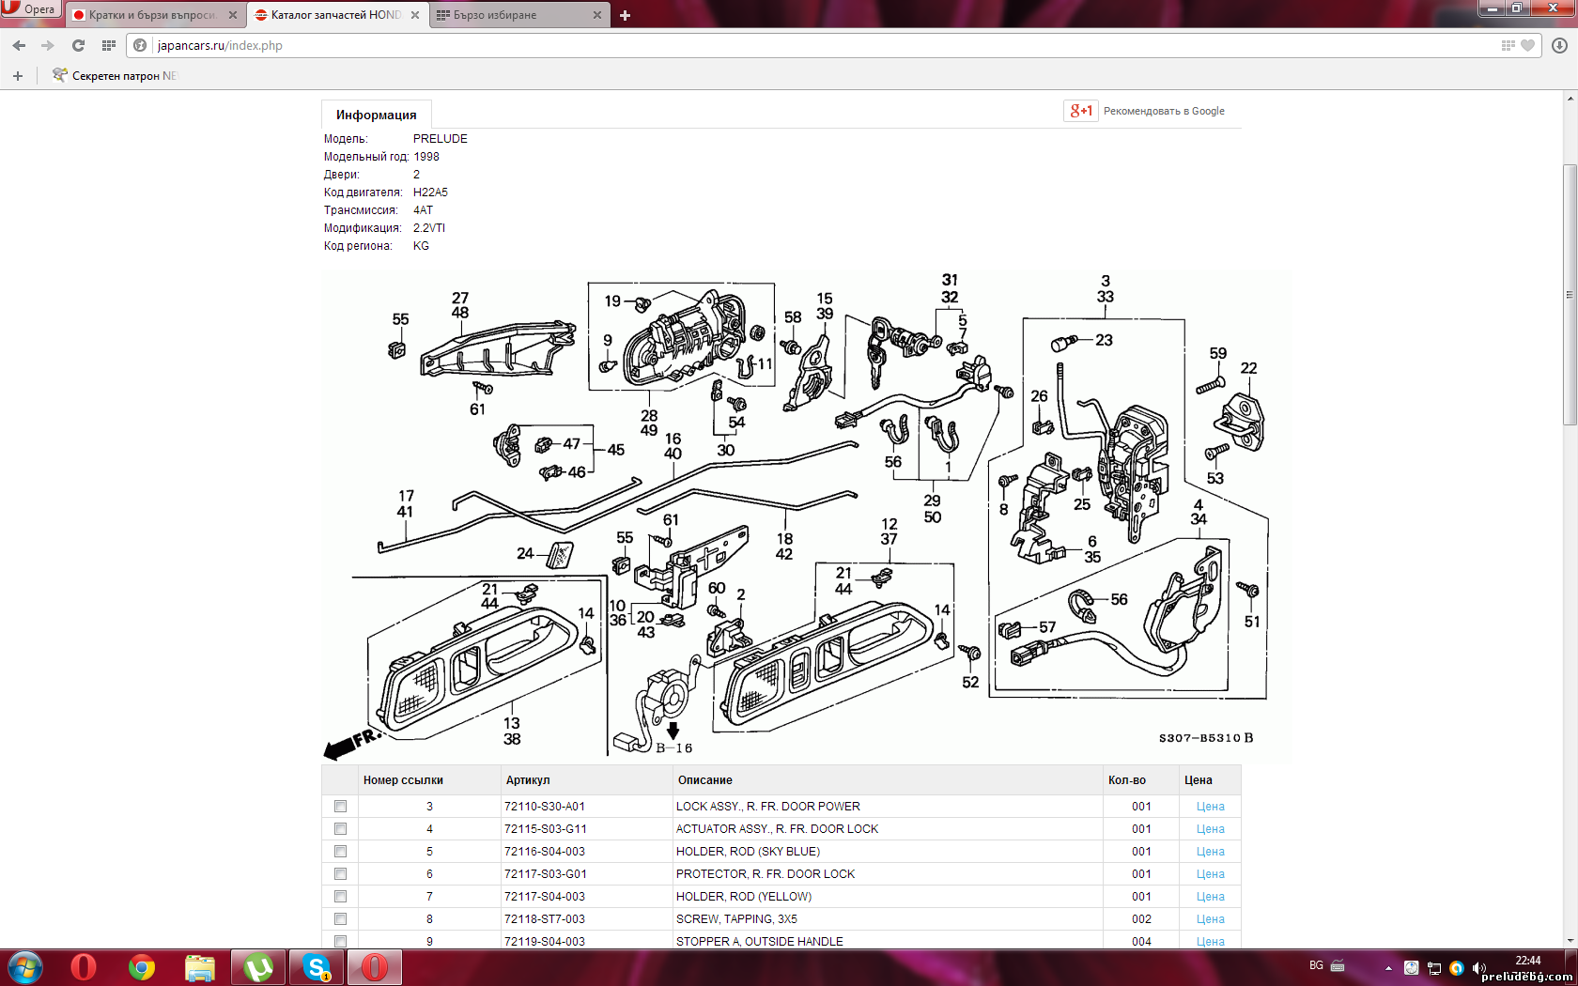Open the downloads button
The width and height of the screenshot is (1578, 986).
(x=1559, y=45)
